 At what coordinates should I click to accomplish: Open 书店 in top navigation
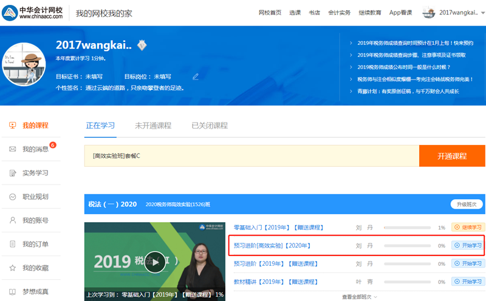coord(314,13)
